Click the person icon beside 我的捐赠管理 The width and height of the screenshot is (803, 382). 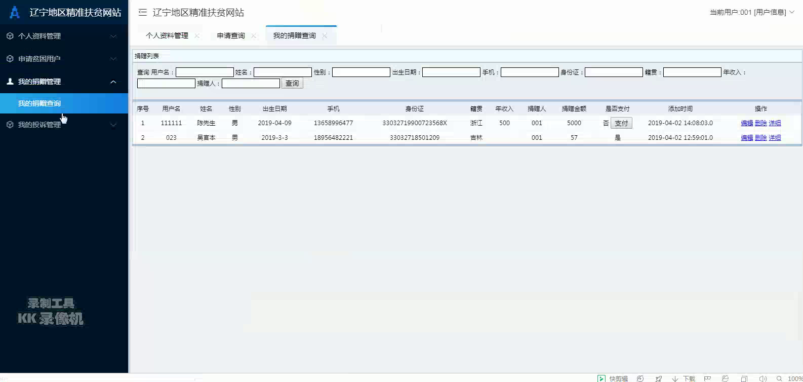pyautogui.click(x=10, y=82)
